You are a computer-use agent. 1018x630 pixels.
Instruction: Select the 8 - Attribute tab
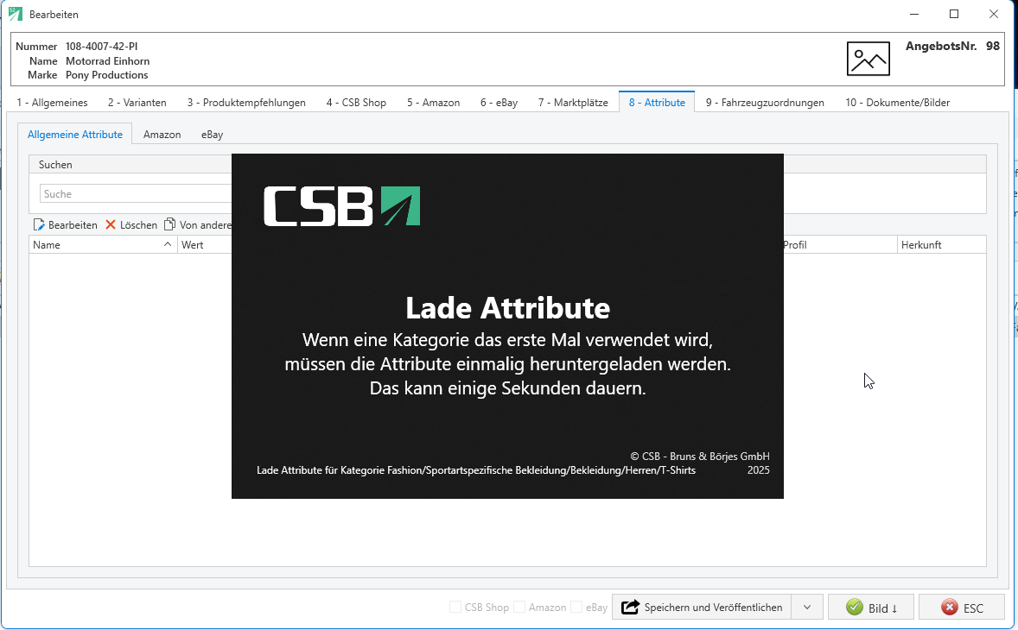pyautogui.click(x=657, y=103)
